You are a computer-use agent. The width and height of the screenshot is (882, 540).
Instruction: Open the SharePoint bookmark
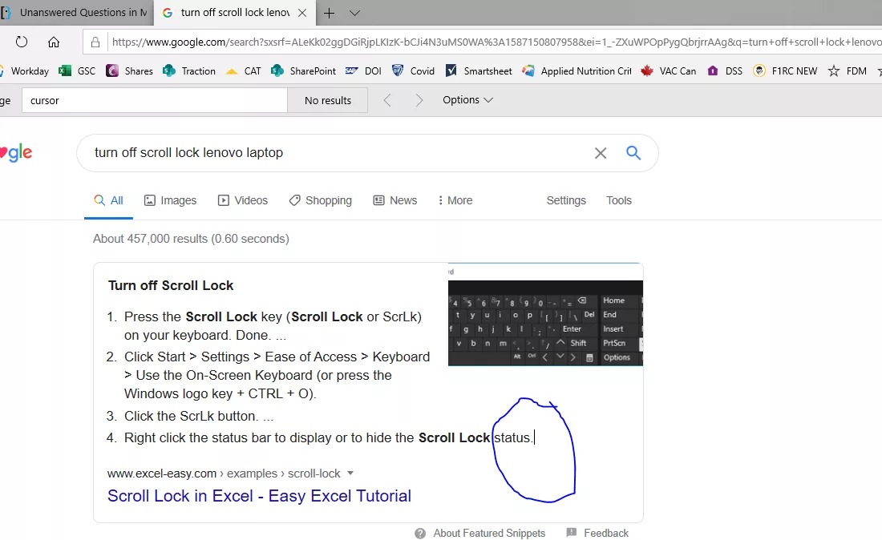click(x=303, y=71)
